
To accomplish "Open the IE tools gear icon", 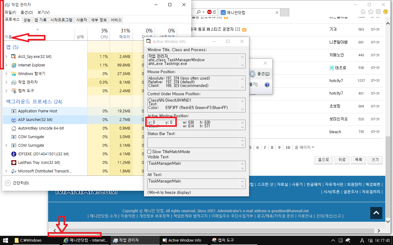I will [x=378, y=12].
